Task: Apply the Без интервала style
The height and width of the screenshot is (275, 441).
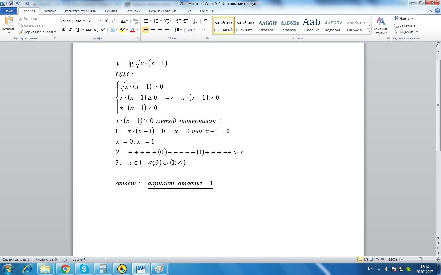Action: [246, 25]
